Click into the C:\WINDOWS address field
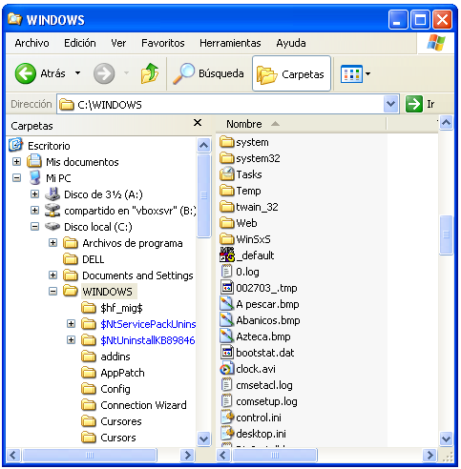 [x=220, y=104]
